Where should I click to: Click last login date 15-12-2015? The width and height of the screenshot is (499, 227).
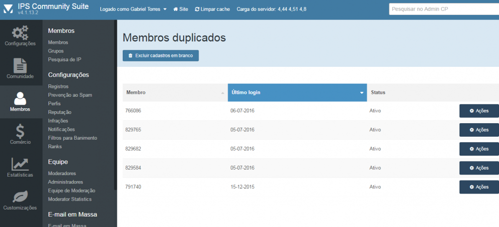(243, 187)
